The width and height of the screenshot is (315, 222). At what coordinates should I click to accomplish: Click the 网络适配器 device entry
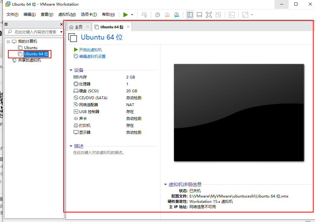point(86,105)
